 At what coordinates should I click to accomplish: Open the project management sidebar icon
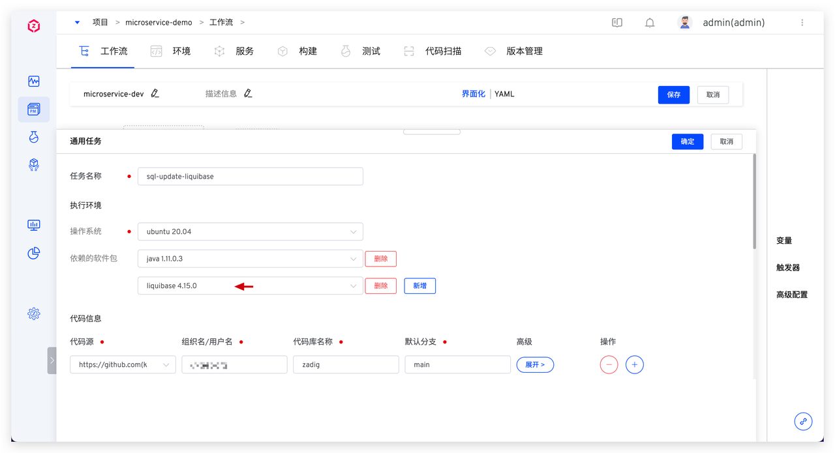tap(34, 110)
